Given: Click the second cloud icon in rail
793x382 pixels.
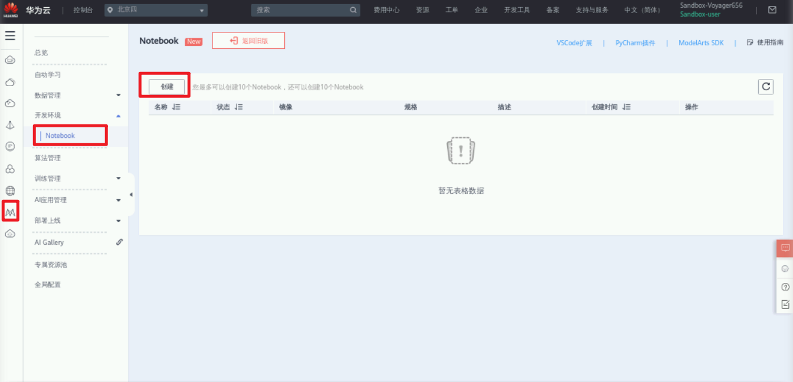Looking at the screenshot, I should click(x=10, y=82).
